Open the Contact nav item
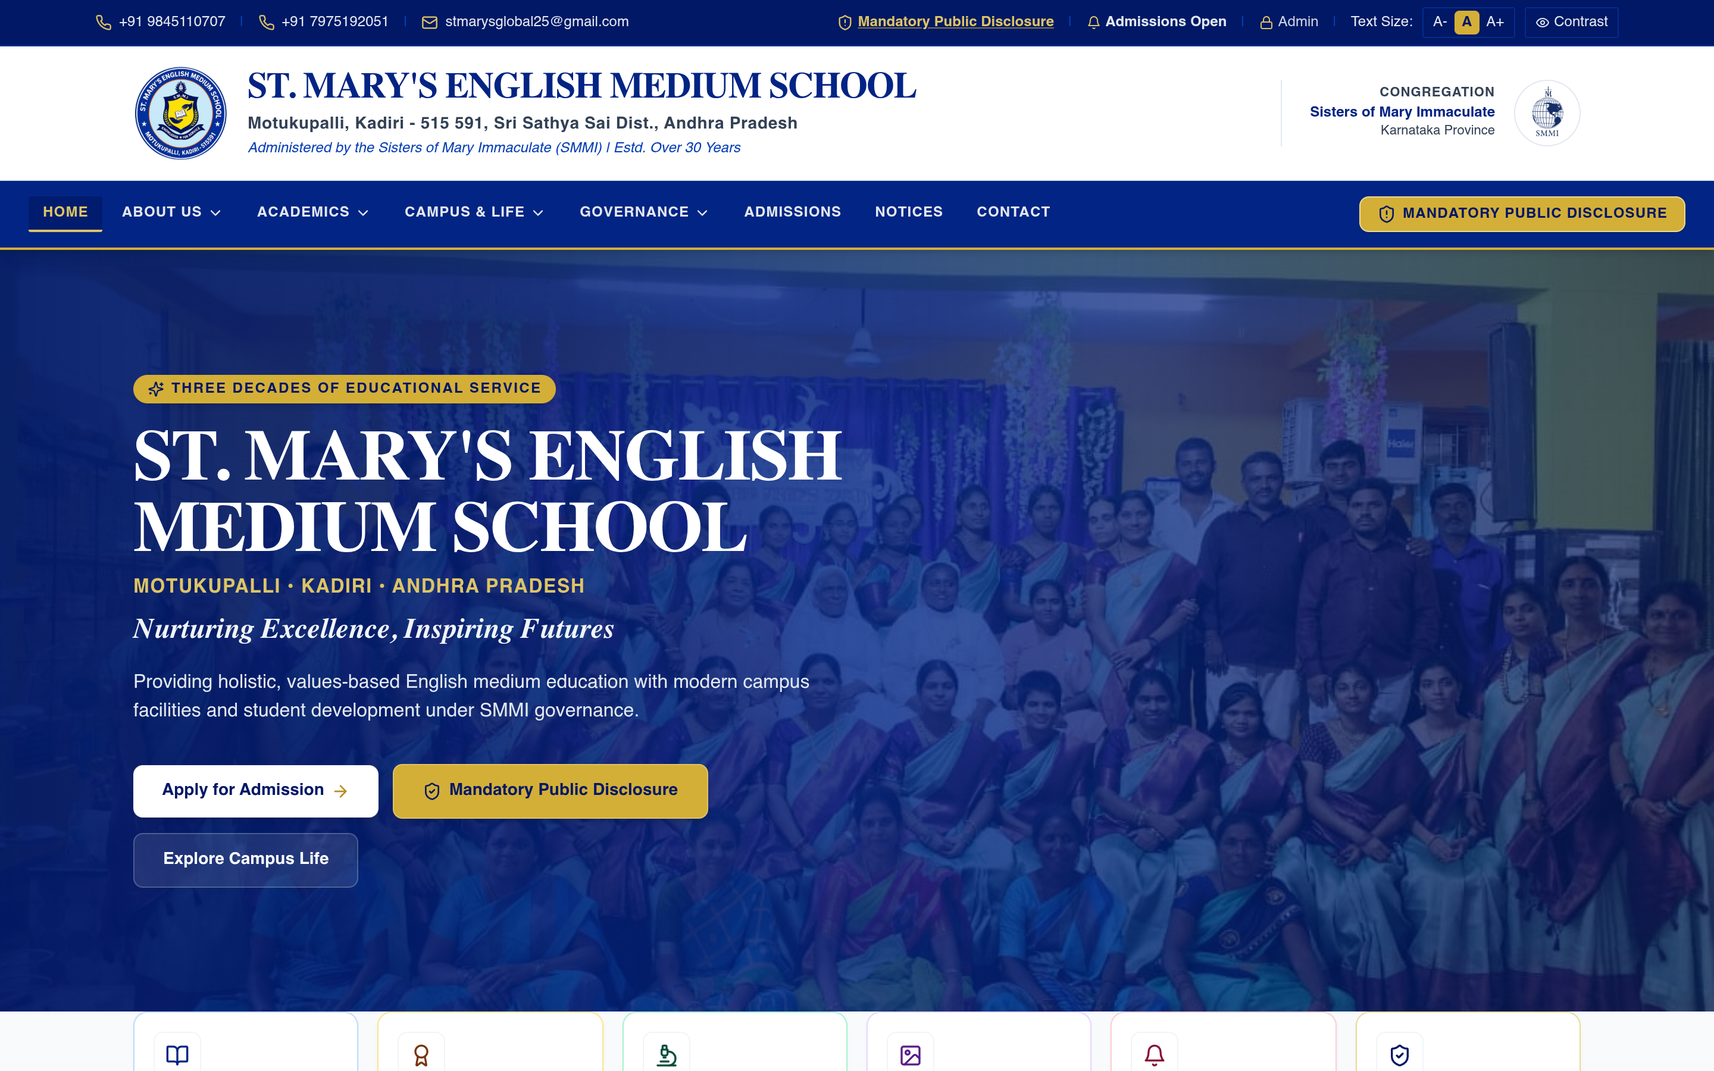Image resolution: width=1714 pixels, height=1071 pixels. click(1013, 212)
